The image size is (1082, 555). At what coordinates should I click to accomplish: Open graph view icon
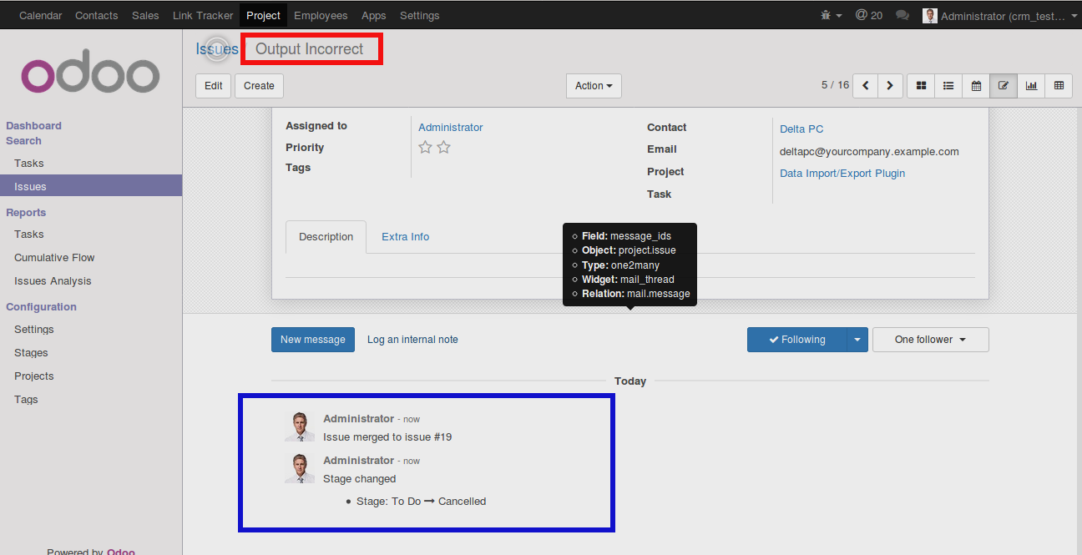click(x=1031, y=85)
